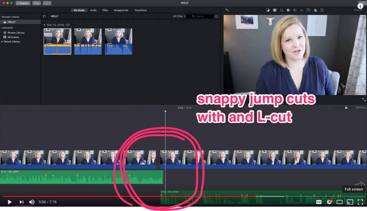The image size is (367, 211).
Task: Select the Auto-Enhance magic wand tool
Action: pos(227,10)
